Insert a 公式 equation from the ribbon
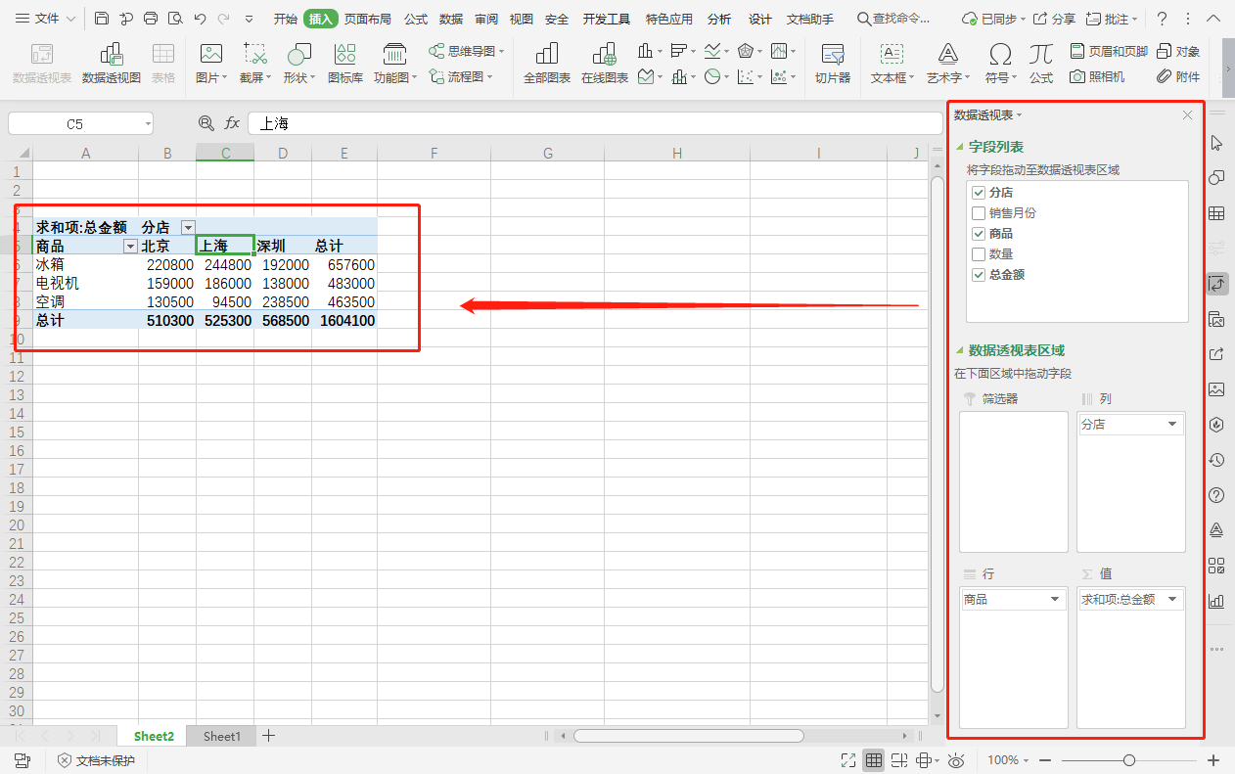This screenshot has width=1235, height=774. 1040,63
